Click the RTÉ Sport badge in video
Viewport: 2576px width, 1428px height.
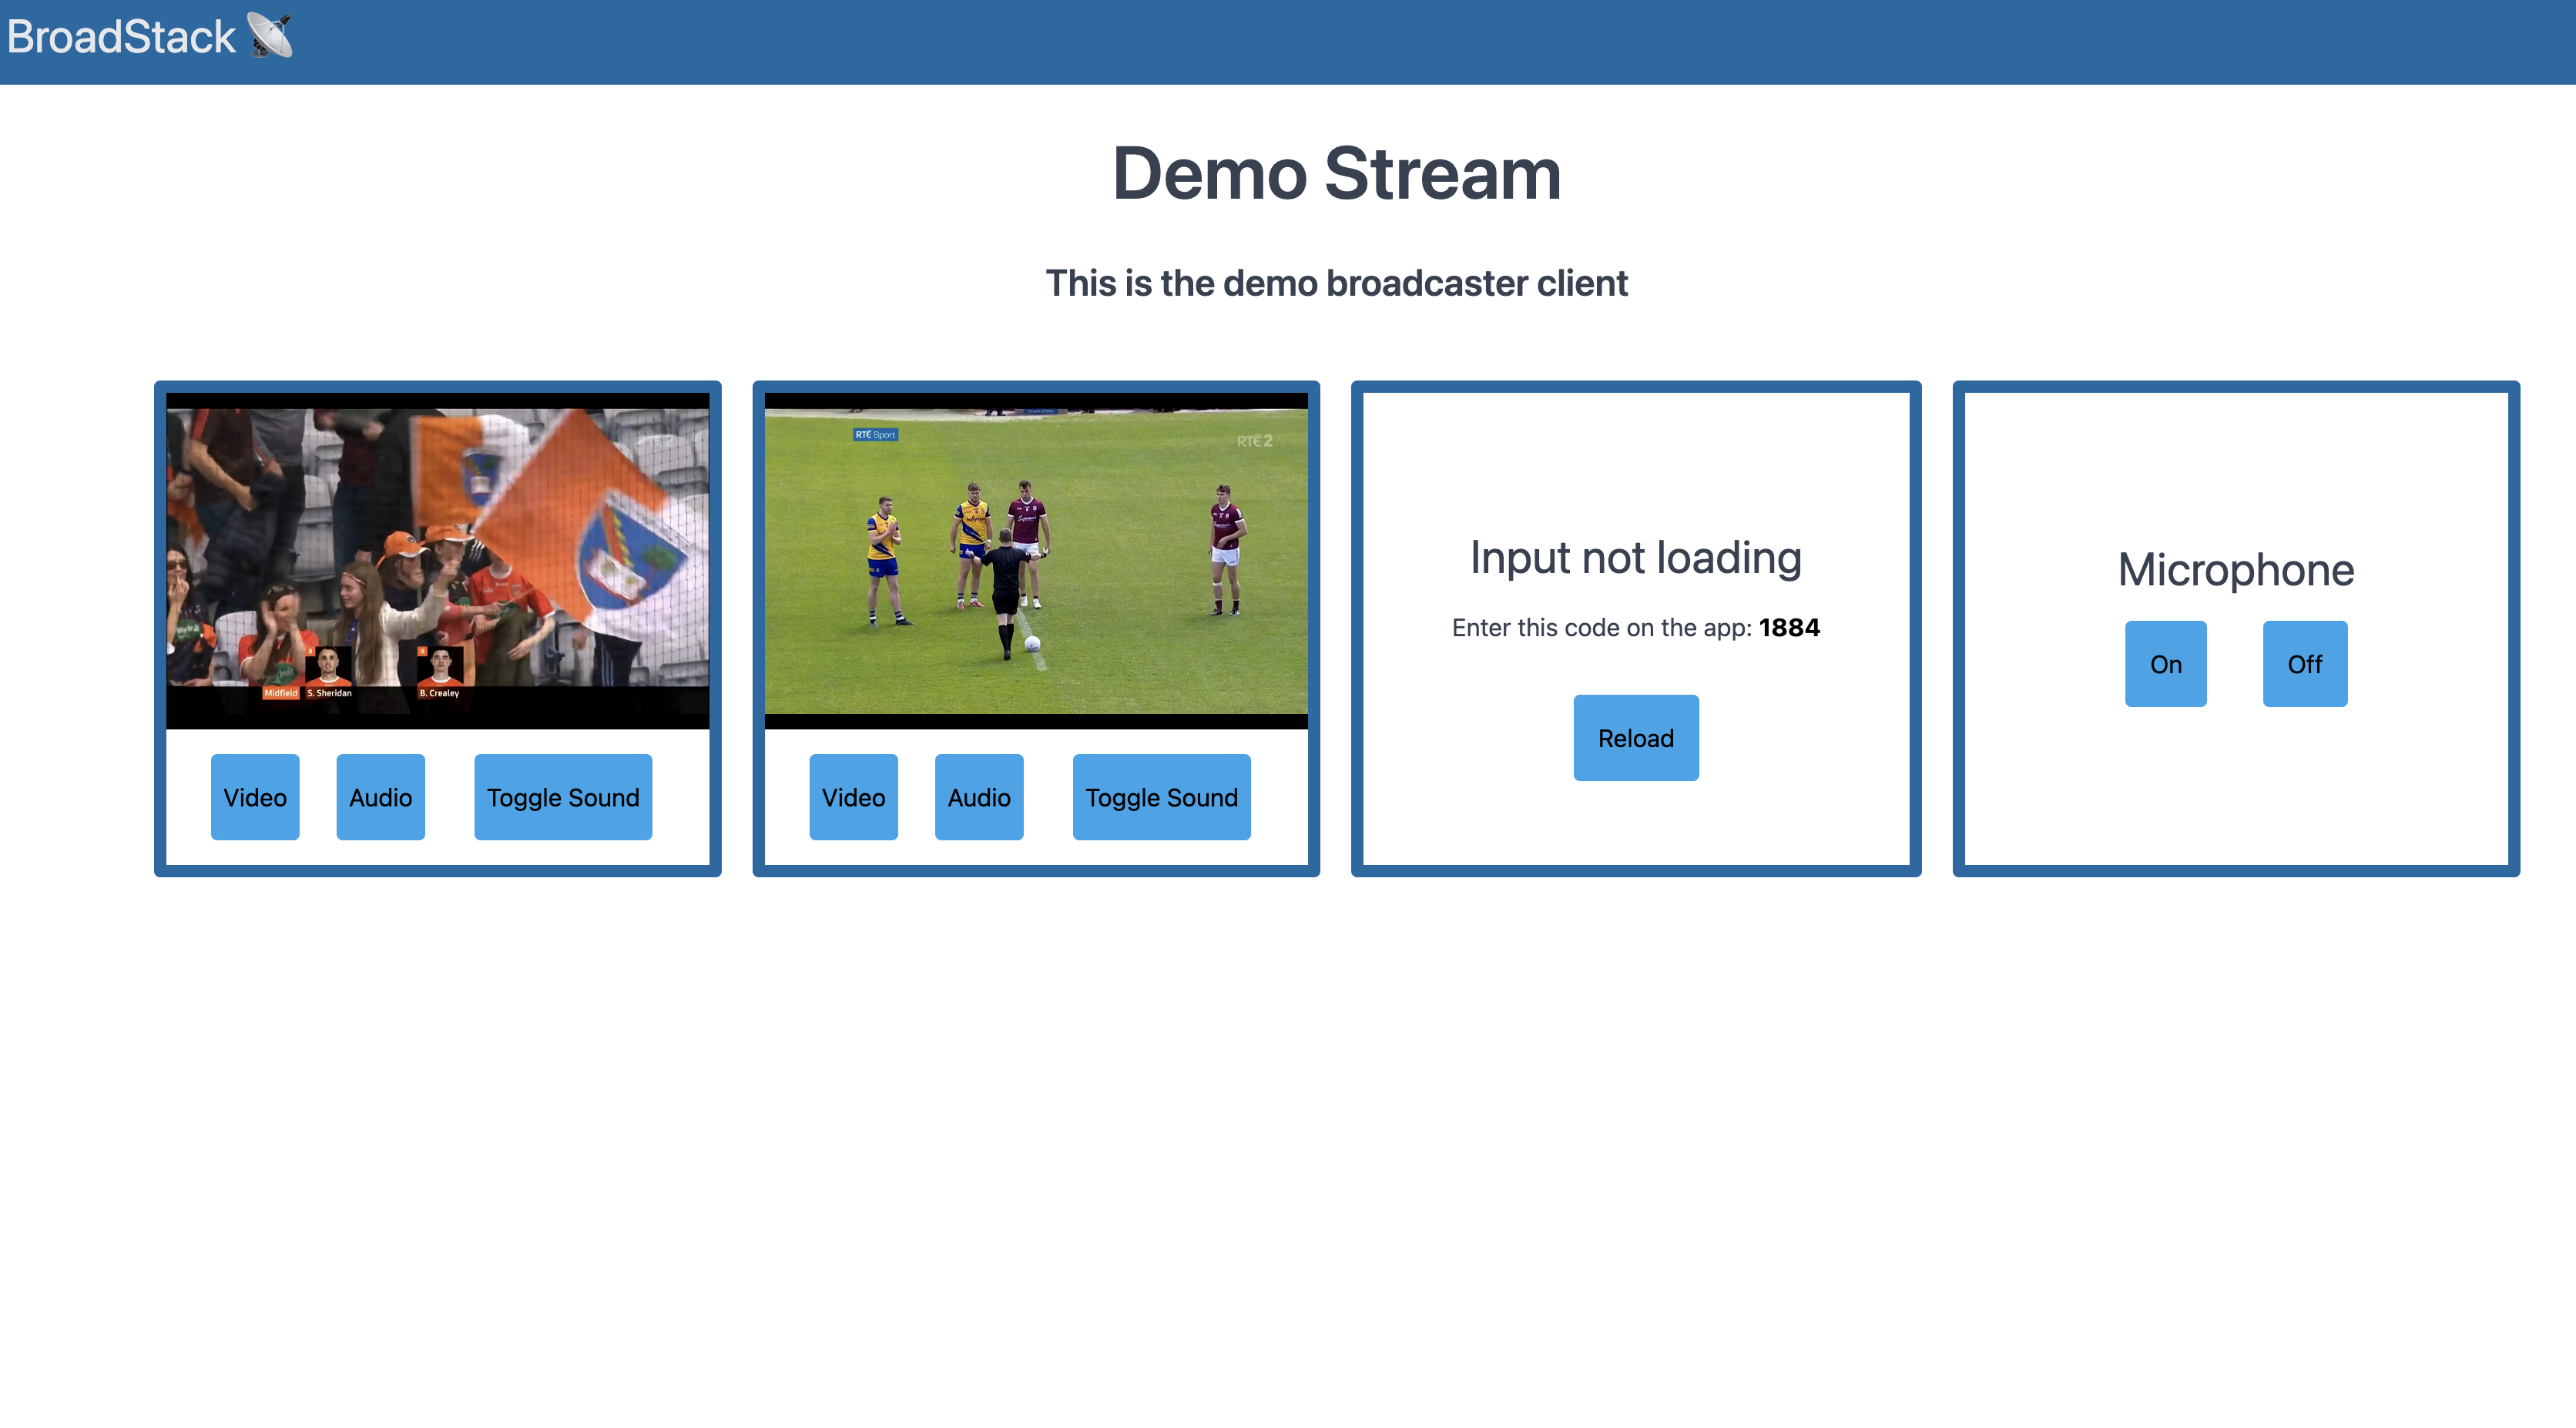point(875,435)
